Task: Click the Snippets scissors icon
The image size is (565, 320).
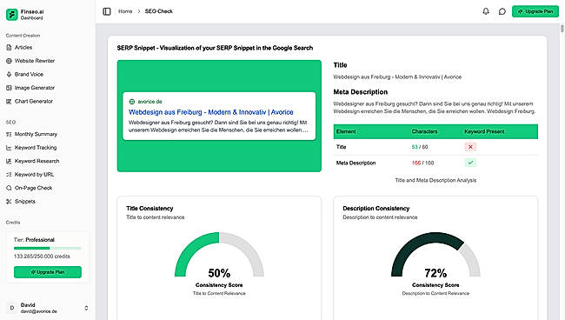Action: click(x=9, y=202)
